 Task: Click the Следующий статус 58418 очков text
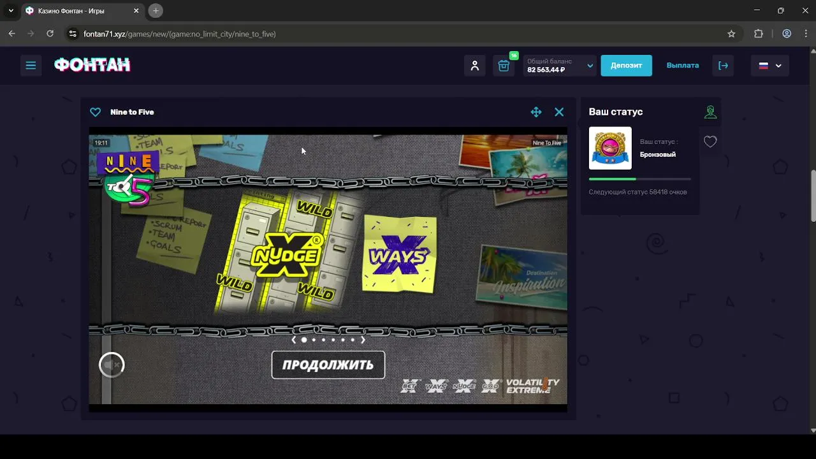tap(637, 192)
